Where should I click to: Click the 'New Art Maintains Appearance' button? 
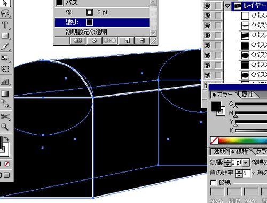click(78, 41)
